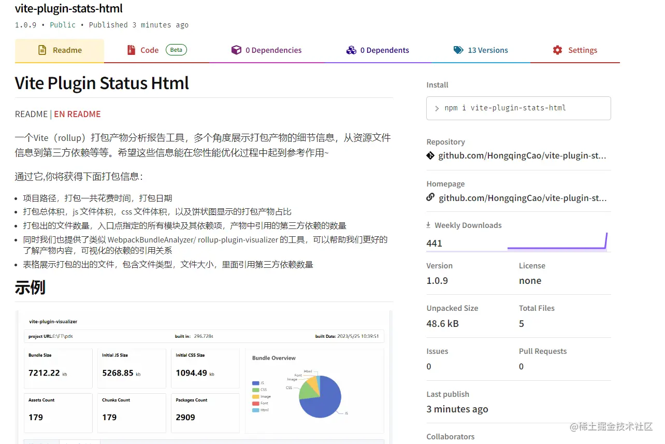This screenshot has width=665, height=444.
Task: Click the Weekly Downloads count 441
Action: pyautogui.click(x=434, y=243)
